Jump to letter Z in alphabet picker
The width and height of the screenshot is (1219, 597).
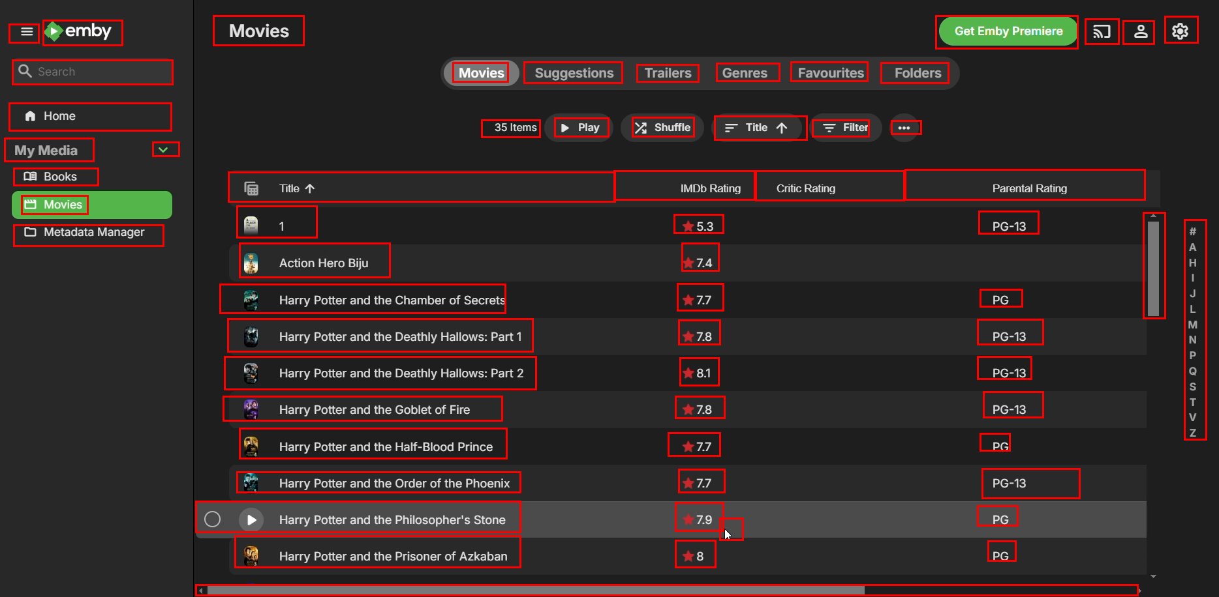click(x=1192, y=433)
